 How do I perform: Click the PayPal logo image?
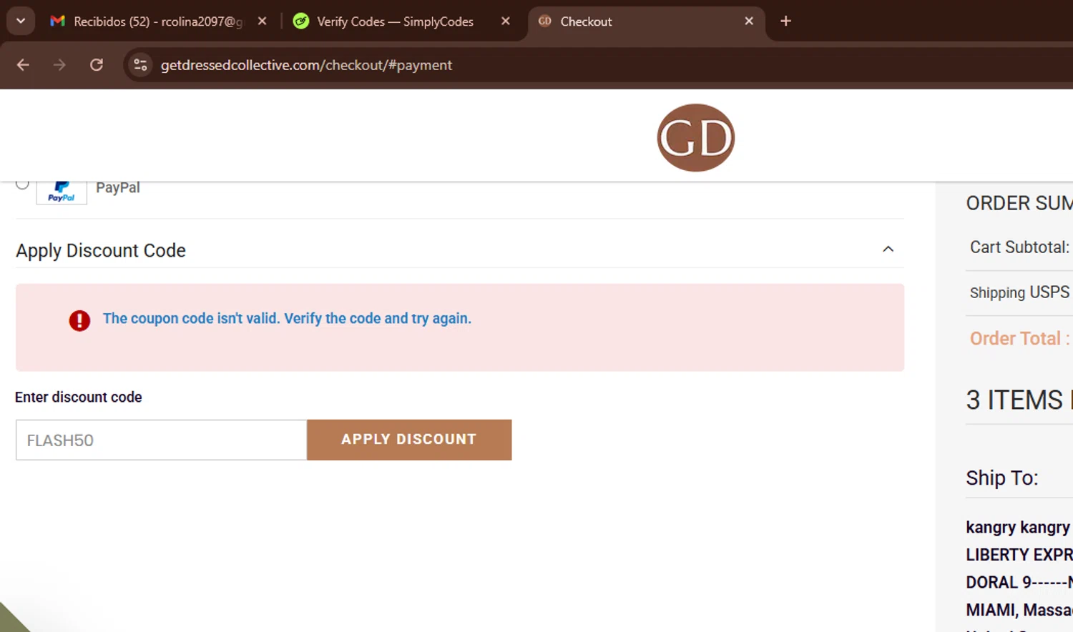click(x=62, y=192)
